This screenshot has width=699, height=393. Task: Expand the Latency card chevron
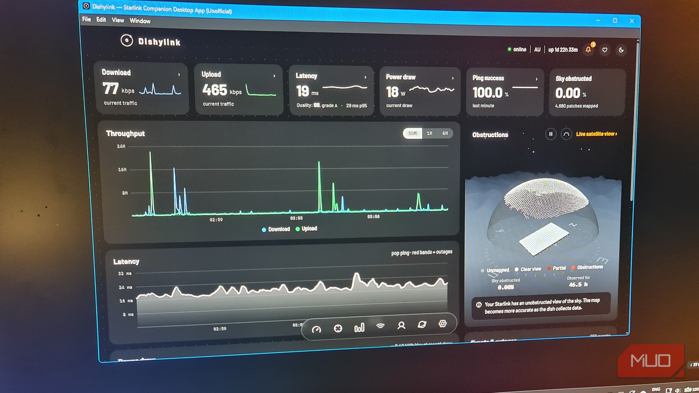365,77
